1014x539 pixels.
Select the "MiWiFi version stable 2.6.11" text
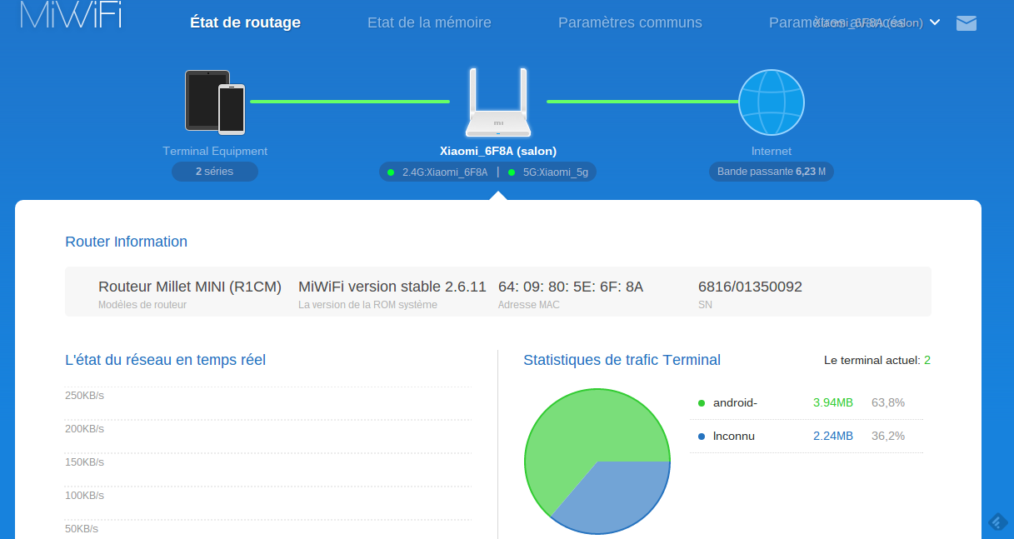coord(392,287)
